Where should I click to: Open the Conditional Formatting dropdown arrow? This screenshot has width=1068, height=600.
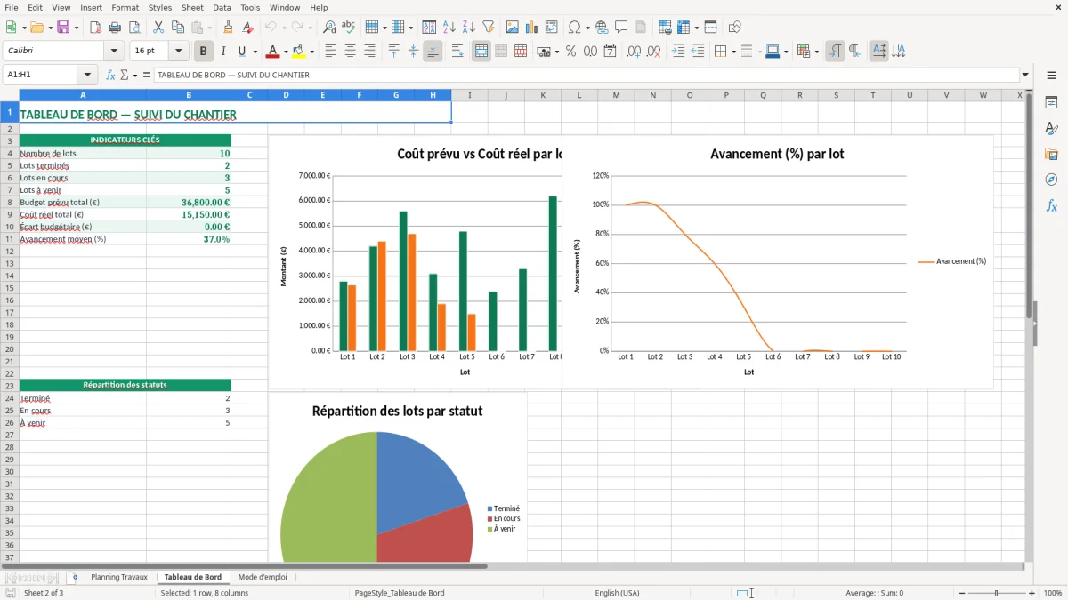[816, 52]
